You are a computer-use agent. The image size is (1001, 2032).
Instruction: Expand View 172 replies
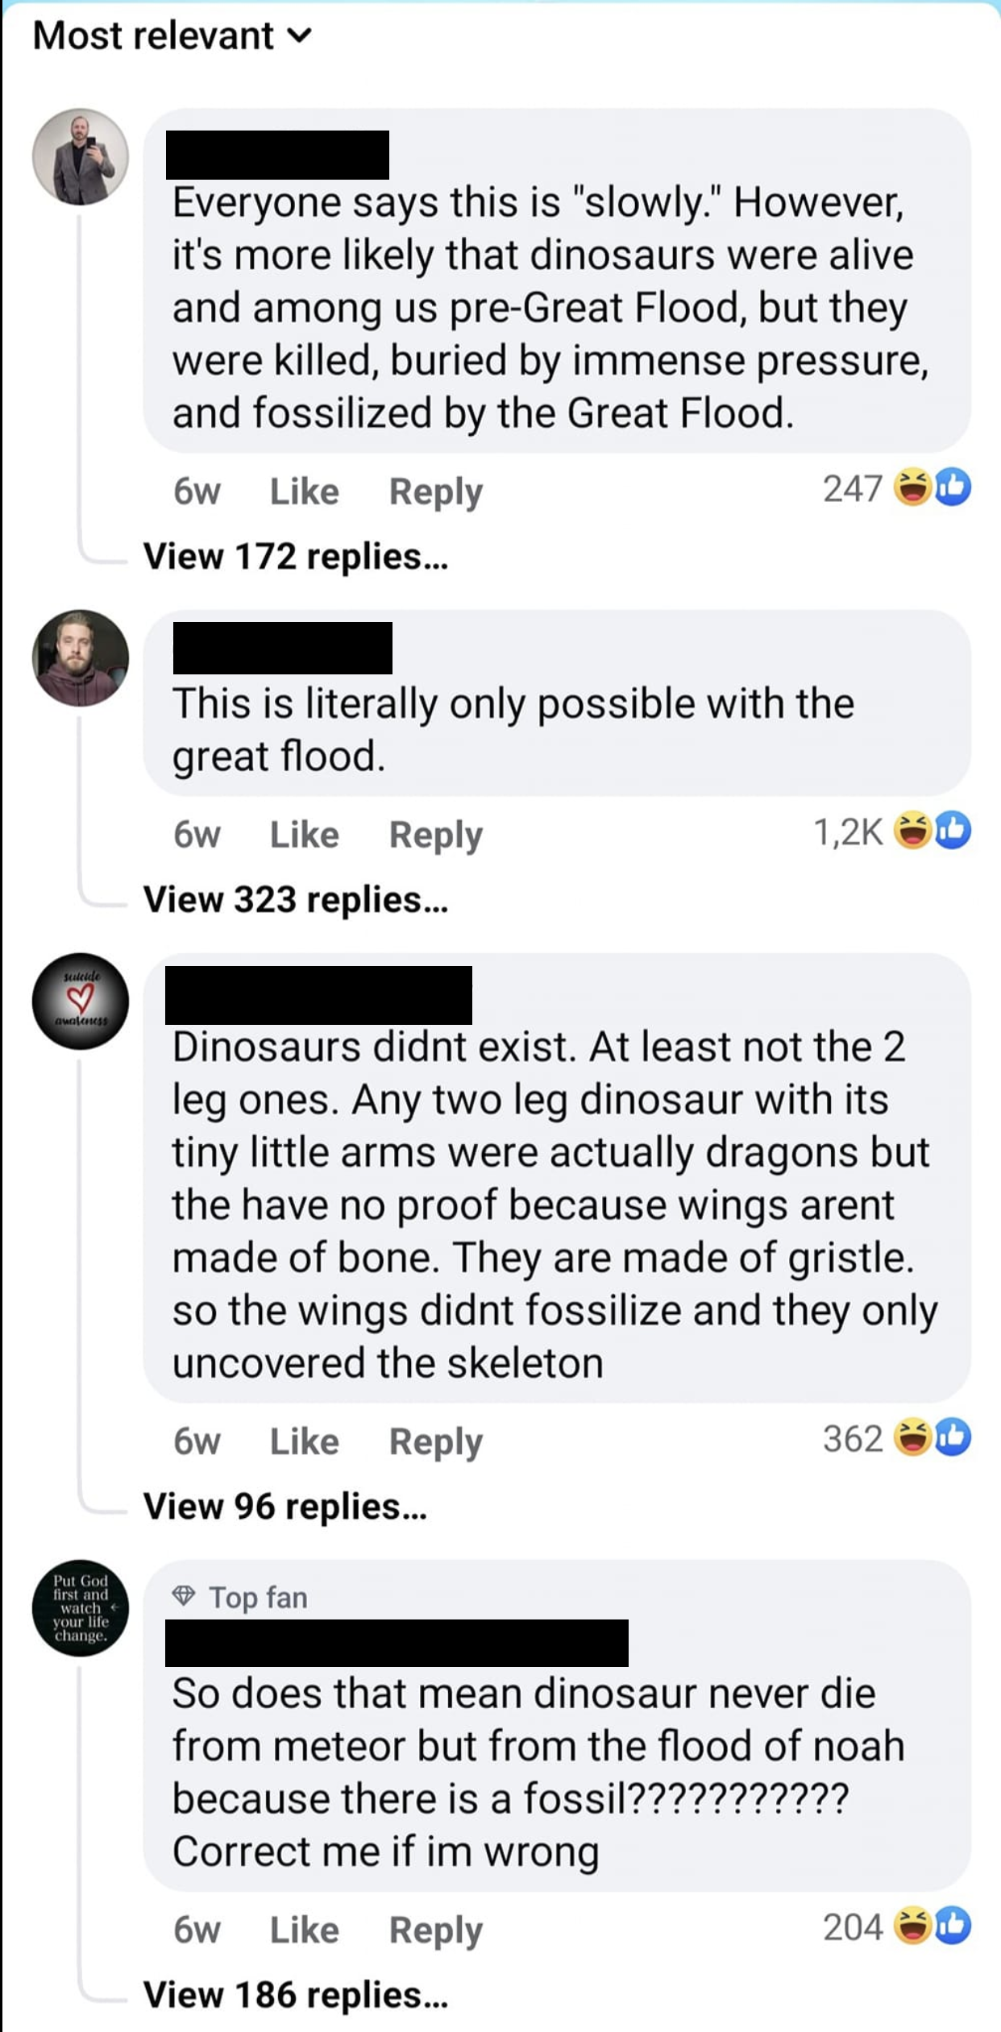[295, 556]
